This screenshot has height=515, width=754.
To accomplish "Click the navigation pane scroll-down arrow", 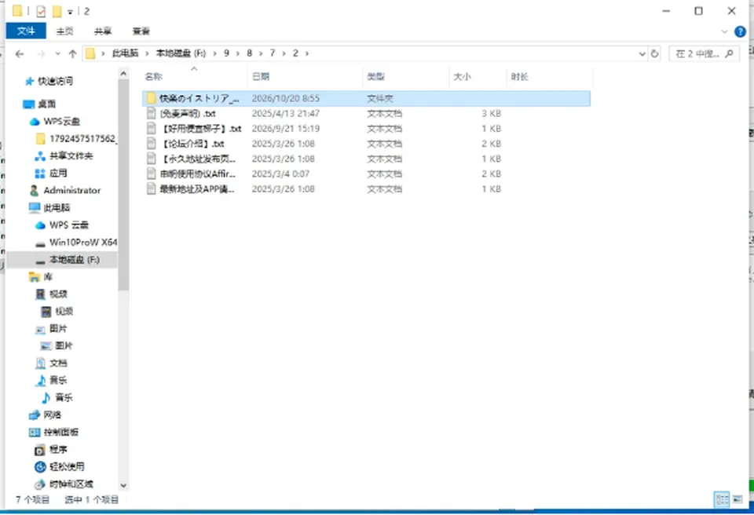I will tap(123, 485).
